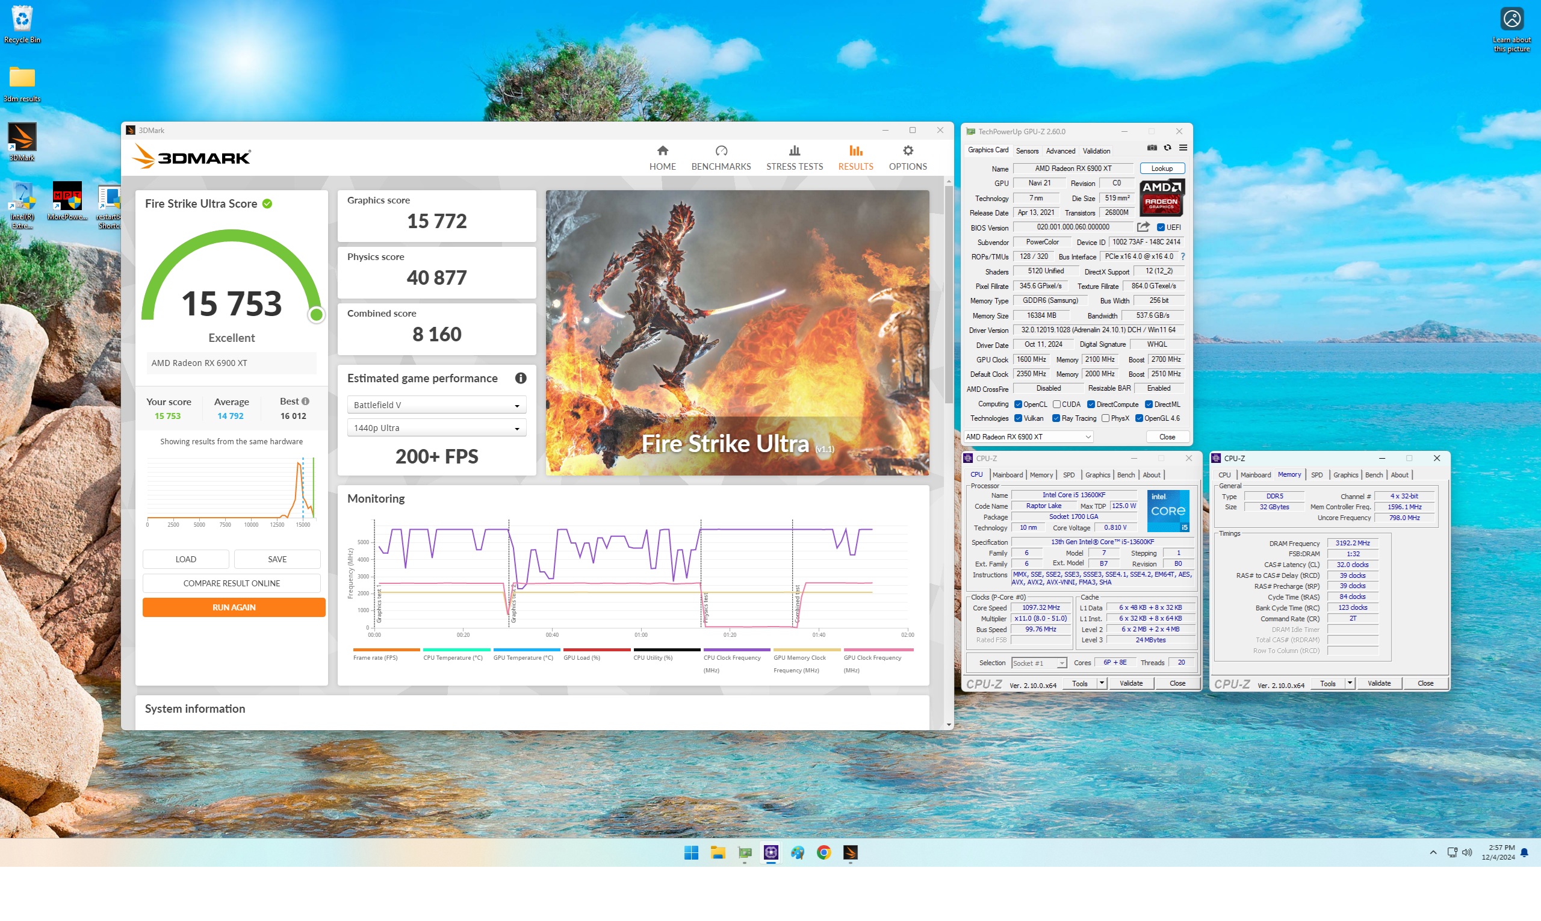Open SPD tab in right CPU-Z window
This screenshot has height=921, width=1541.
click(x=1316, y=475)
